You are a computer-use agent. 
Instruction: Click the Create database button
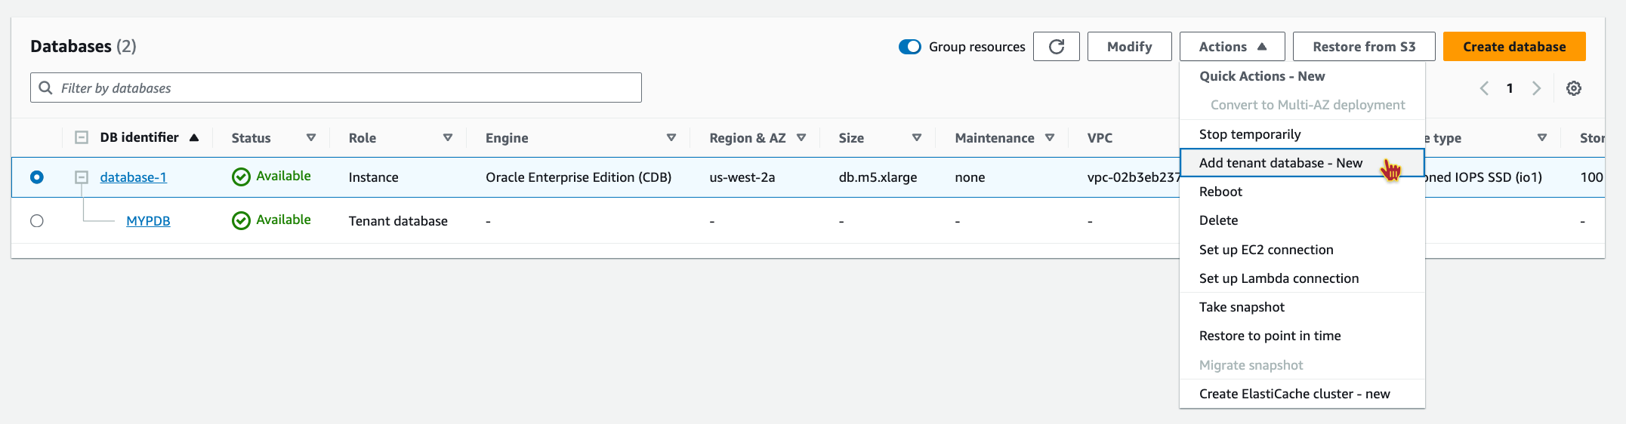tap(1513, 47)
